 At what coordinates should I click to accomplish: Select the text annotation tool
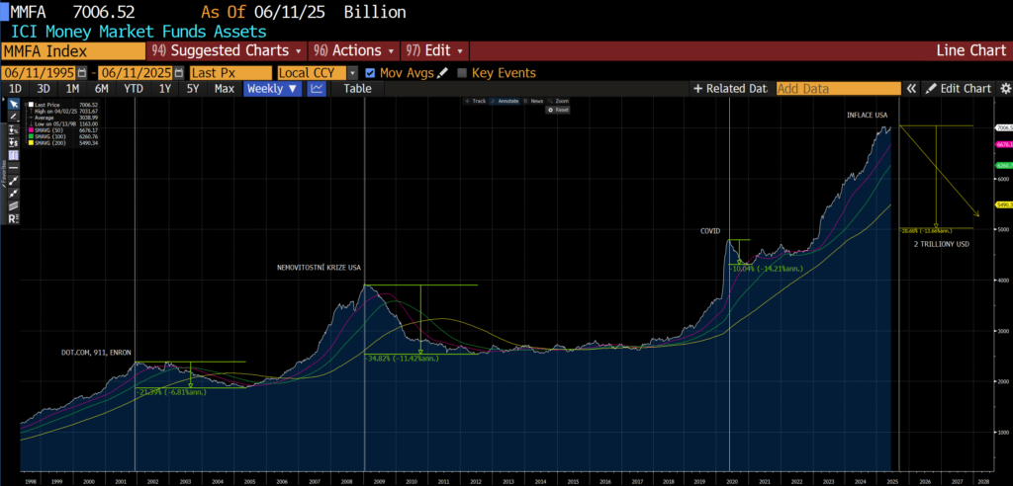click(14, 155)
